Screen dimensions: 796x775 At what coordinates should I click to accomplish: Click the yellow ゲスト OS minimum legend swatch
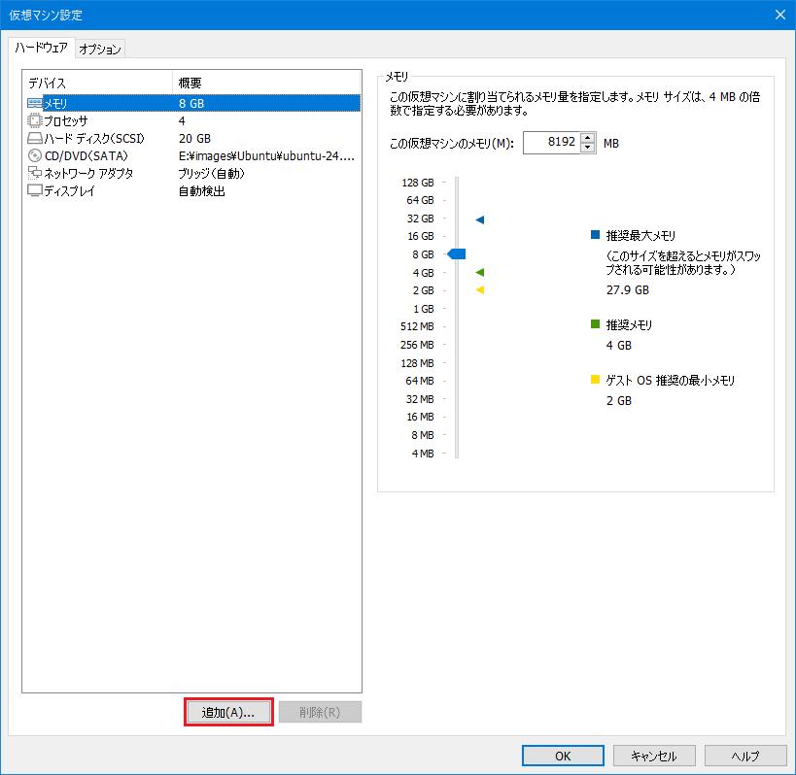[x=596, y=379]
